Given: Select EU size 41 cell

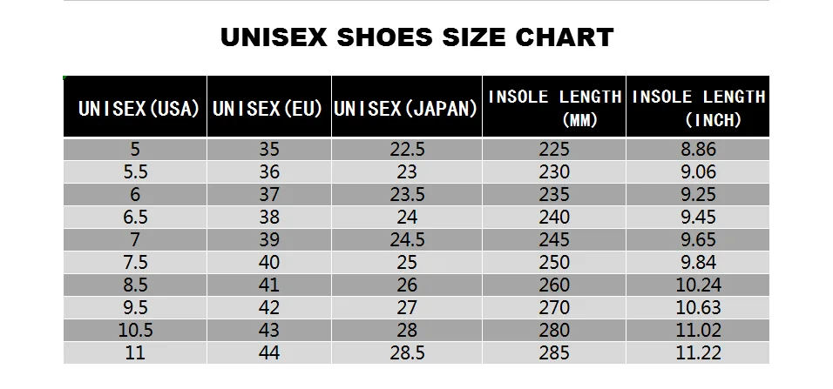Looking at the screenshot, I should pyautogui.click(x=269, y=285).
